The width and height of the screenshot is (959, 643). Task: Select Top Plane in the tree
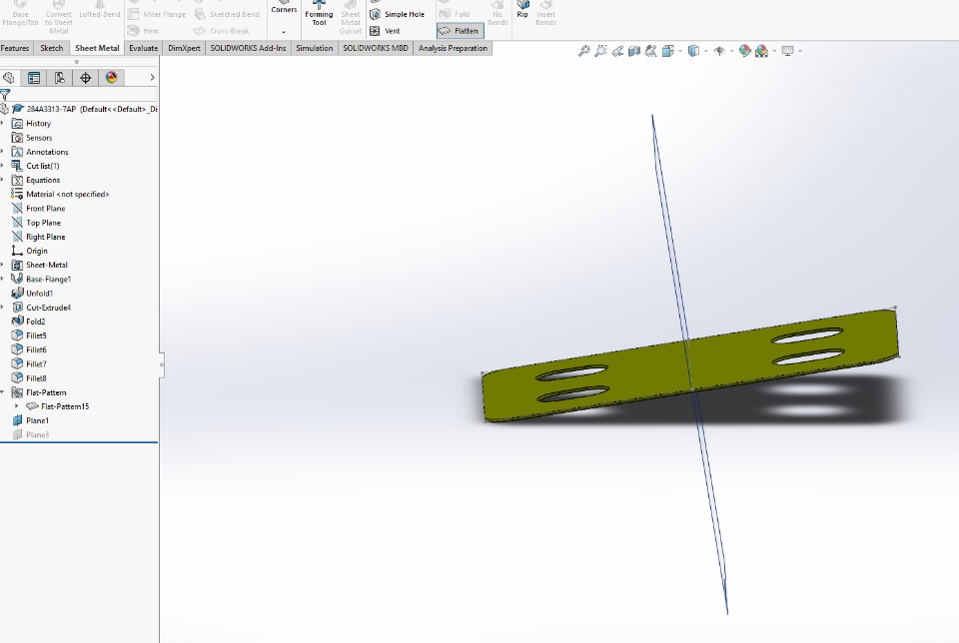[x=36, y=223]
